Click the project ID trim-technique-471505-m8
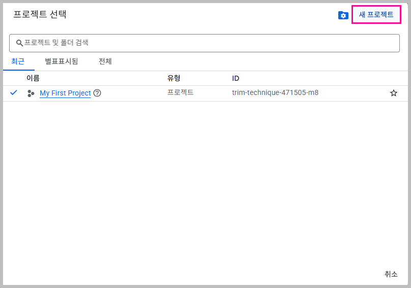Screen dimensions: 411x288 click(x=275, y=93)
